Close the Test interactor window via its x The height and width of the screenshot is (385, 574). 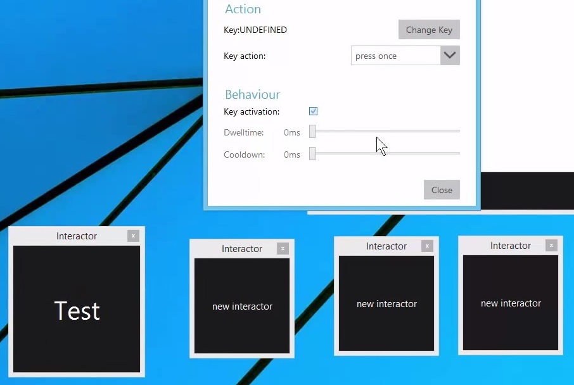pyautogui.click(x=133, y=236)
